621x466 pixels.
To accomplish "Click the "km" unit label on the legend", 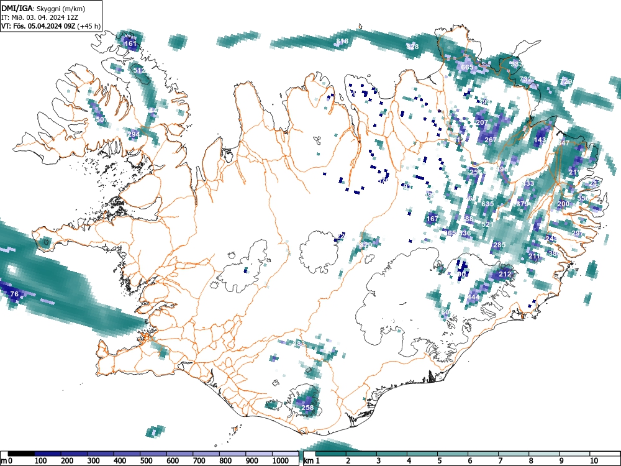I will 309,461.
